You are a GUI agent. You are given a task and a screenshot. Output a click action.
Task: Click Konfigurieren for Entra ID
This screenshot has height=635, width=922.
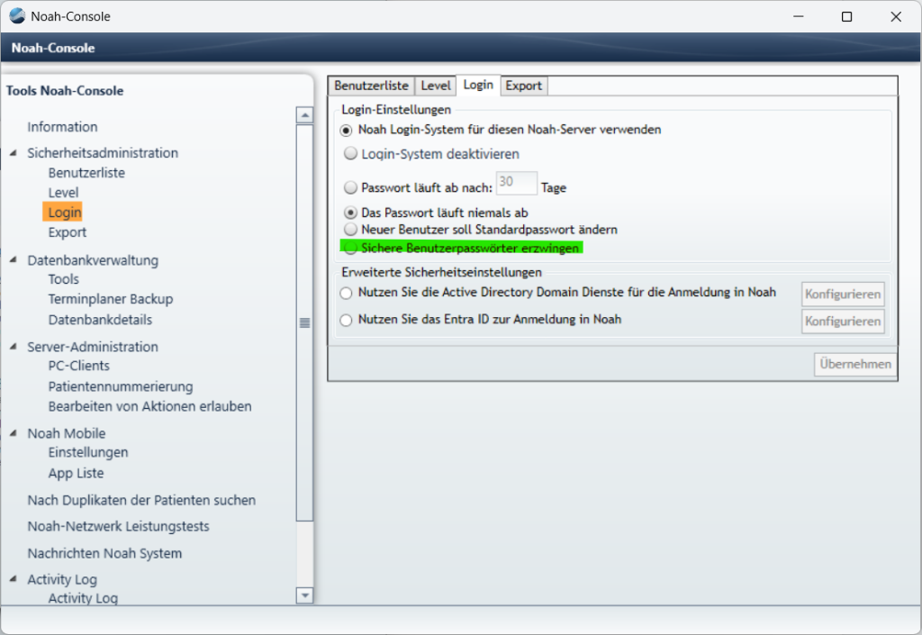843,321
